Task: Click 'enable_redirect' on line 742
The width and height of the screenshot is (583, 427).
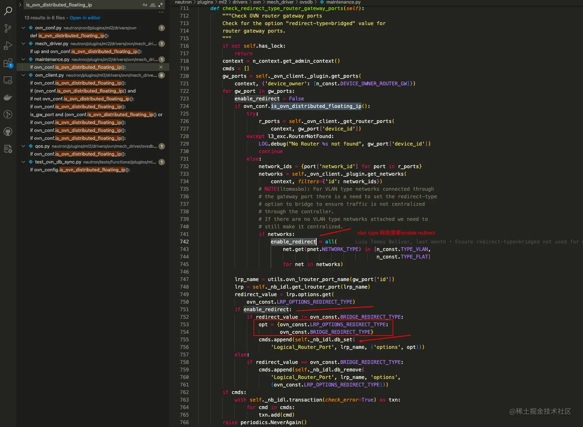Action: (293, 242)
